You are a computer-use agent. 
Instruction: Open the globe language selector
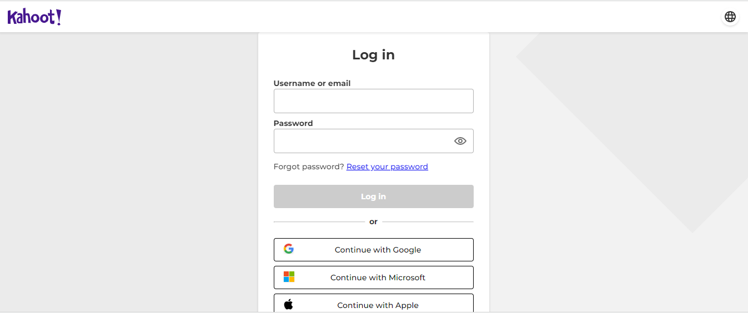[730, 17]
